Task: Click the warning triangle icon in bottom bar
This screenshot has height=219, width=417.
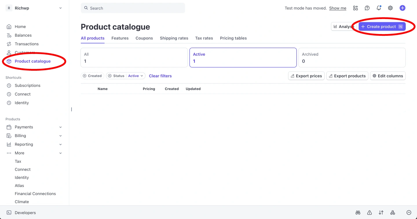Action: click(370, 213)
